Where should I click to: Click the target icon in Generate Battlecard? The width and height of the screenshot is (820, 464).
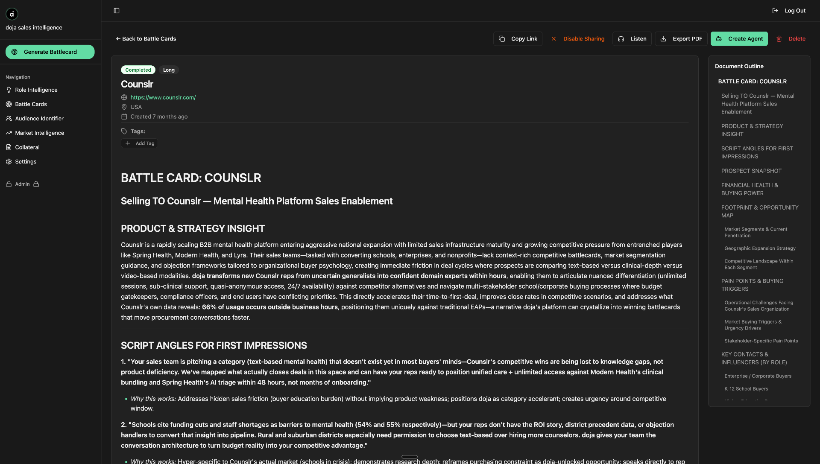click(x=15, y=52)
